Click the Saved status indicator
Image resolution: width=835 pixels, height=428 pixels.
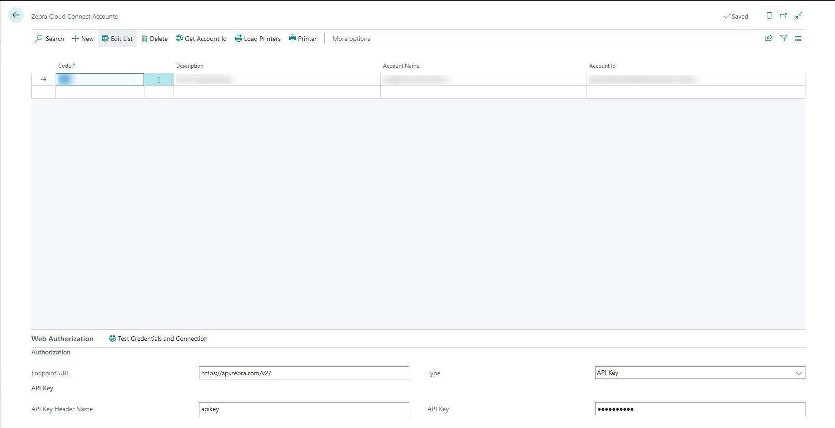[x=736, y=16]
